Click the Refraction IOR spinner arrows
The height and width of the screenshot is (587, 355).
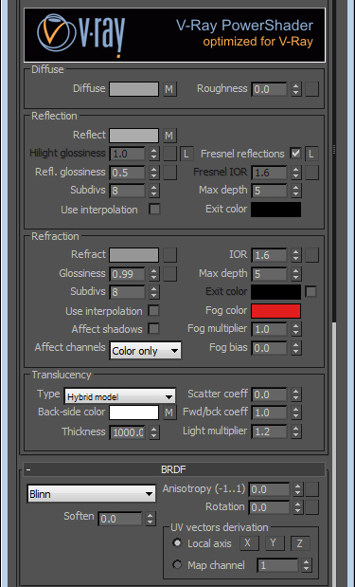tap(296, 255)
